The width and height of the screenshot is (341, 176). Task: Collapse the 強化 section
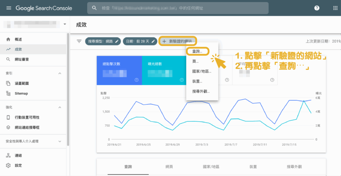point(60,107)
